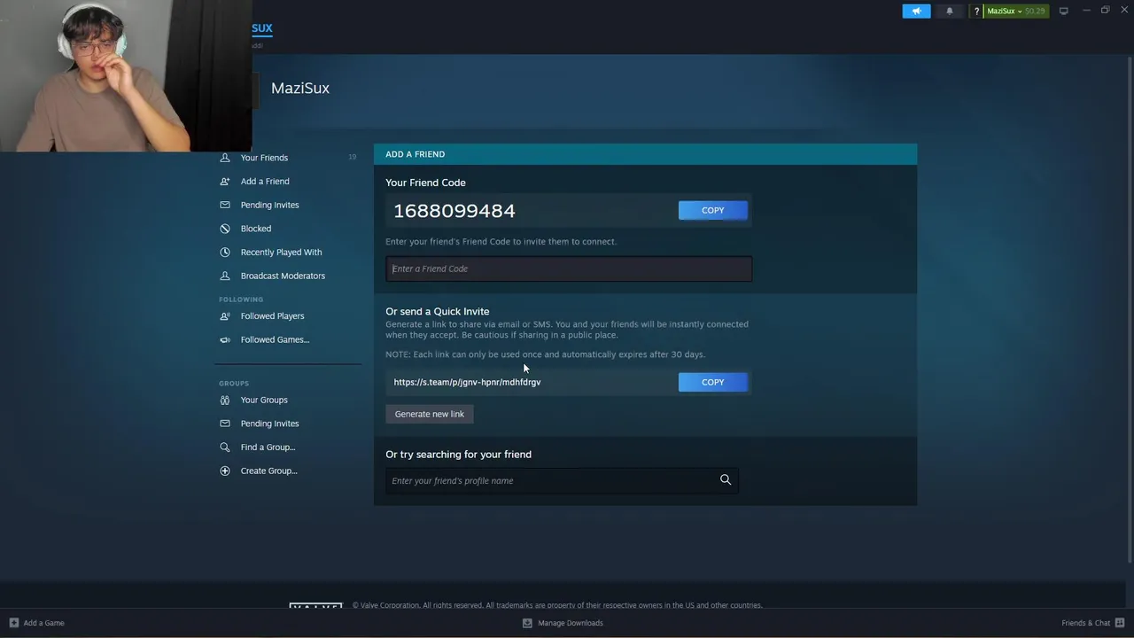This screenshot has height=638, width=1134.
Task: Open Broadcast Moderators page
Action: coord(283,276)
